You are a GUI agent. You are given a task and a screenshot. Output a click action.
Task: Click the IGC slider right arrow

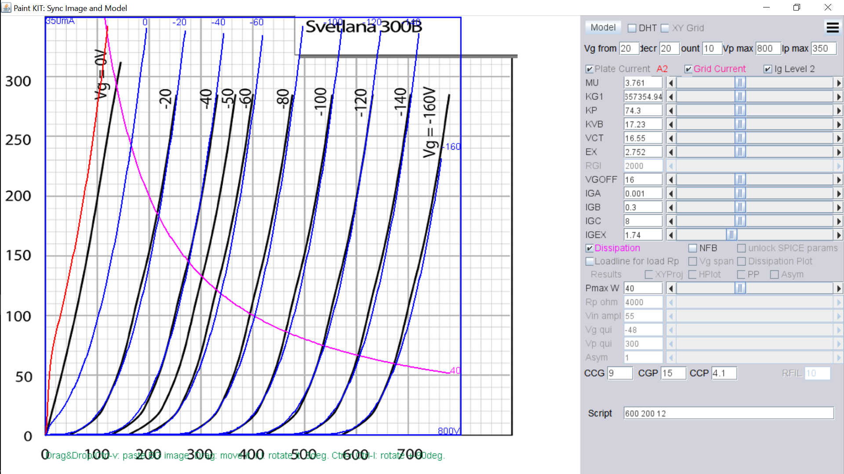pos(838,221)
